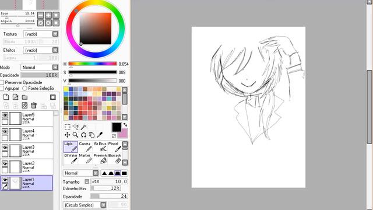
Task: Add a layer mask
Action: [53, 97]
